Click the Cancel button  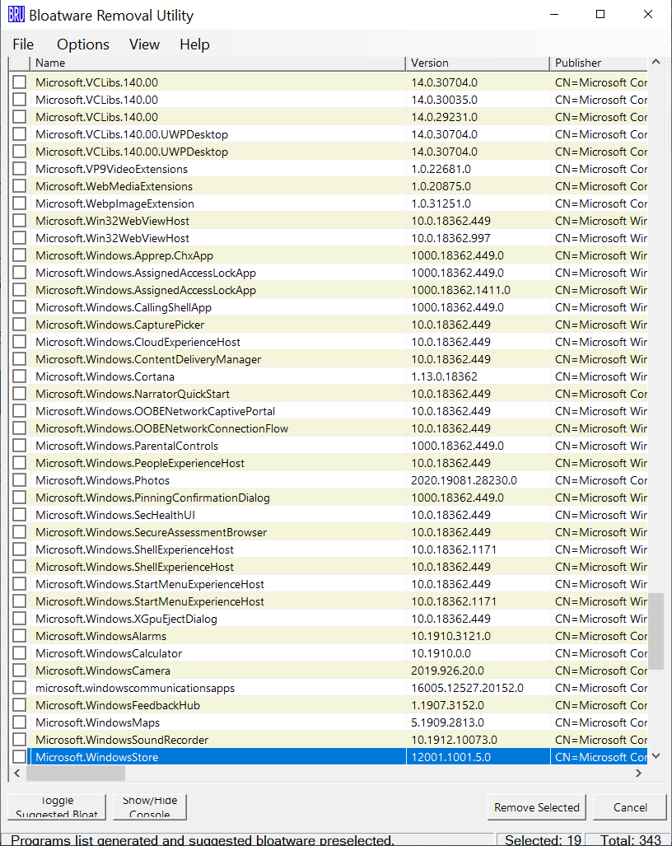click(x=630, y=807)
